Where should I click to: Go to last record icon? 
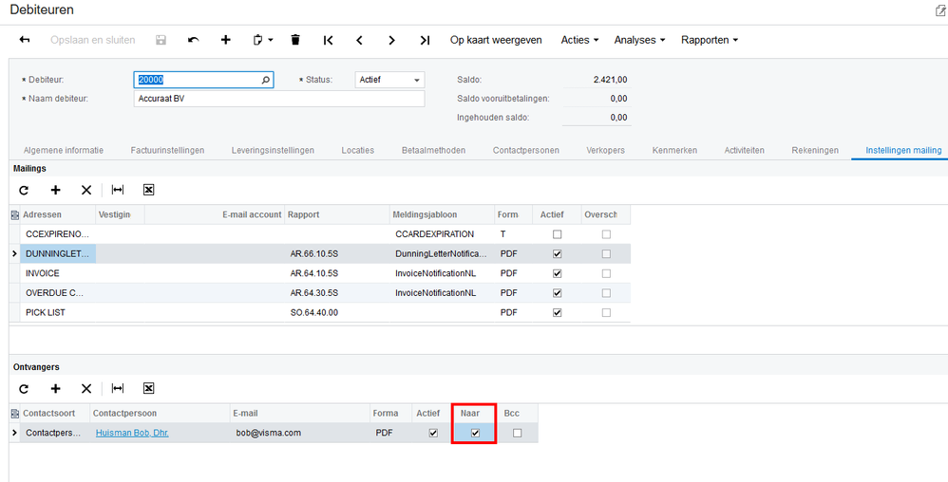tap(425, 40)
